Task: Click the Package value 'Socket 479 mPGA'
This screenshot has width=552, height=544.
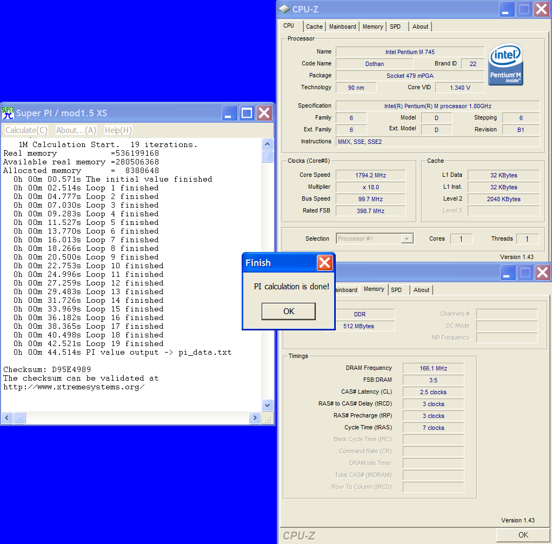Action: coord(410,76)
